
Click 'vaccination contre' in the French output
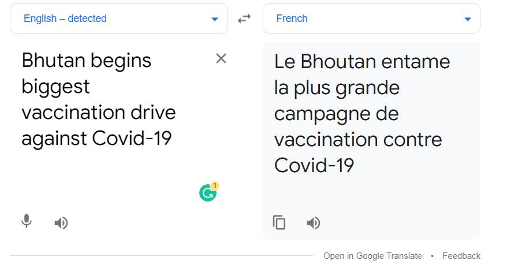coord(358,140)
